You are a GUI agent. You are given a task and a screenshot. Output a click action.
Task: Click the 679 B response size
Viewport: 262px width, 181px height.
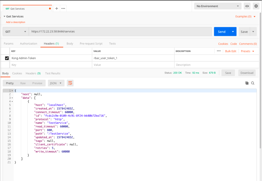tap(212, 73)
